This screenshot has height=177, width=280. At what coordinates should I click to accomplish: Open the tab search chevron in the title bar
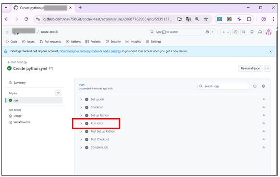coord(6,8)
